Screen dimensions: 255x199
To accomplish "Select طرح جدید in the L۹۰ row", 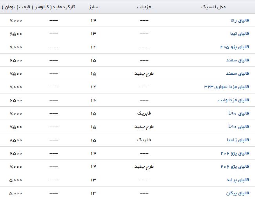I will 144,127.
